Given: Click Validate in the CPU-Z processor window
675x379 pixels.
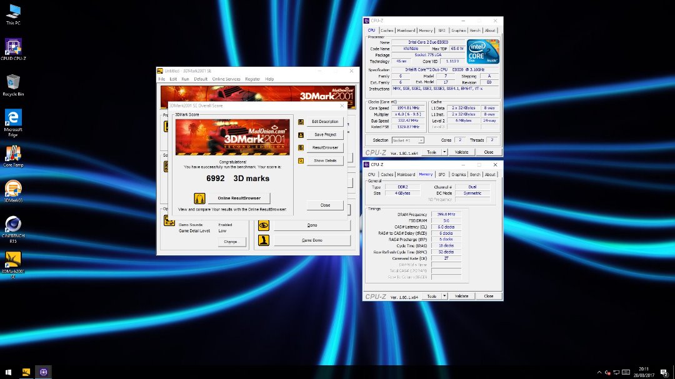Looking at the screenshot, I should (x=461, y=152).
